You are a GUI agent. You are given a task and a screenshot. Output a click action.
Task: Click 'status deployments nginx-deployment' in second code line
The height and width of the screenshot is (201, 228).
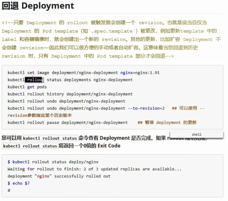click(x=90, y=80)
